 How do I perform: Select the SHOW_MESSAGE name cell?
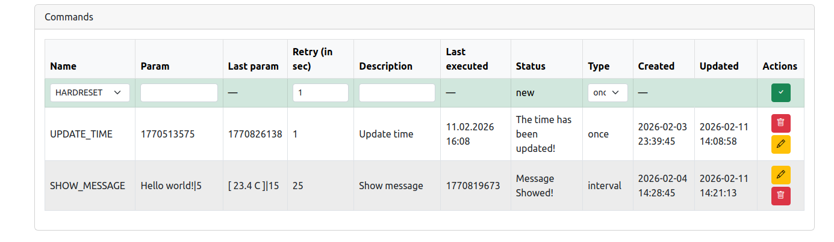tap(87, 186)
